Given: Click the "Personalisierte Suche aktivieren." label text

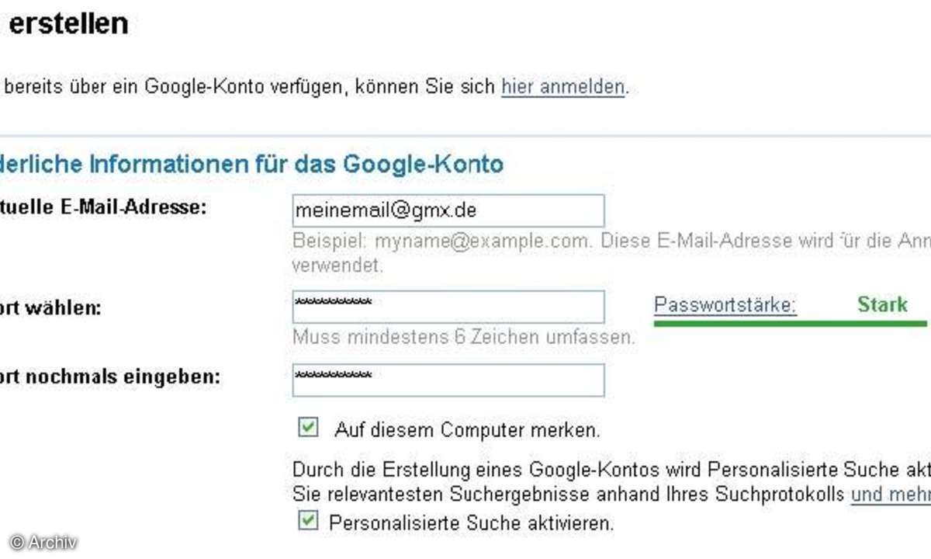Looking at the screenshot, I should point(471,523).
